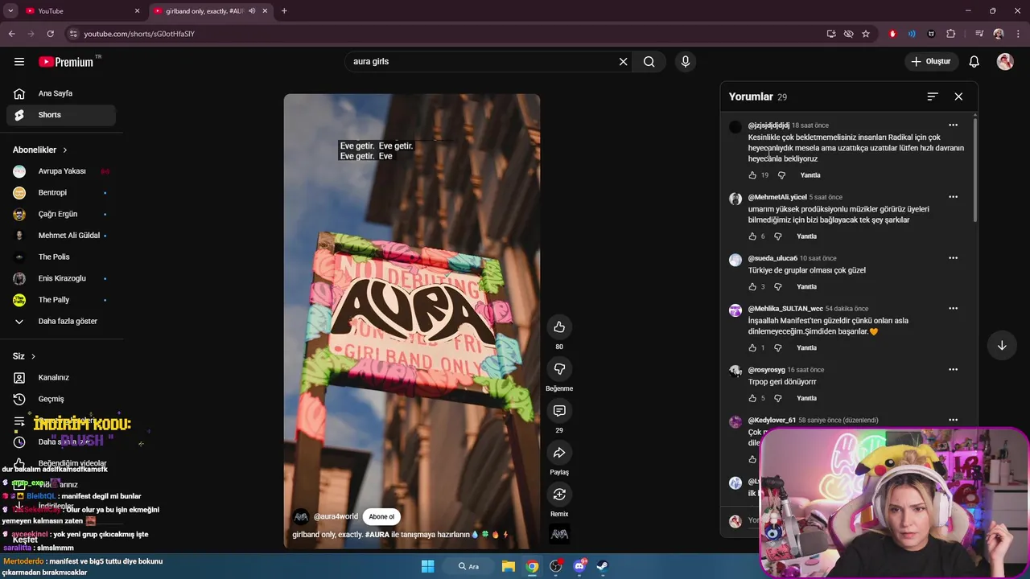Open the @aura4world channel link
1030x579 pixels.
[336, 517]
